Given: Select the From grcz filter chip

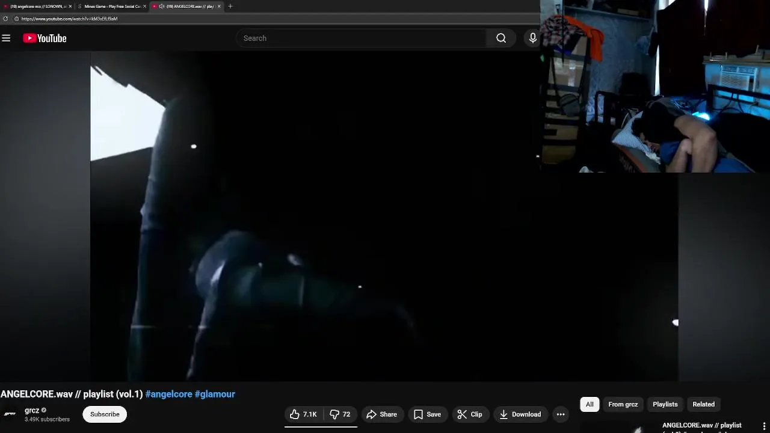Looking at the screenshot, I should pyautogui.click(x=623, y=404).
